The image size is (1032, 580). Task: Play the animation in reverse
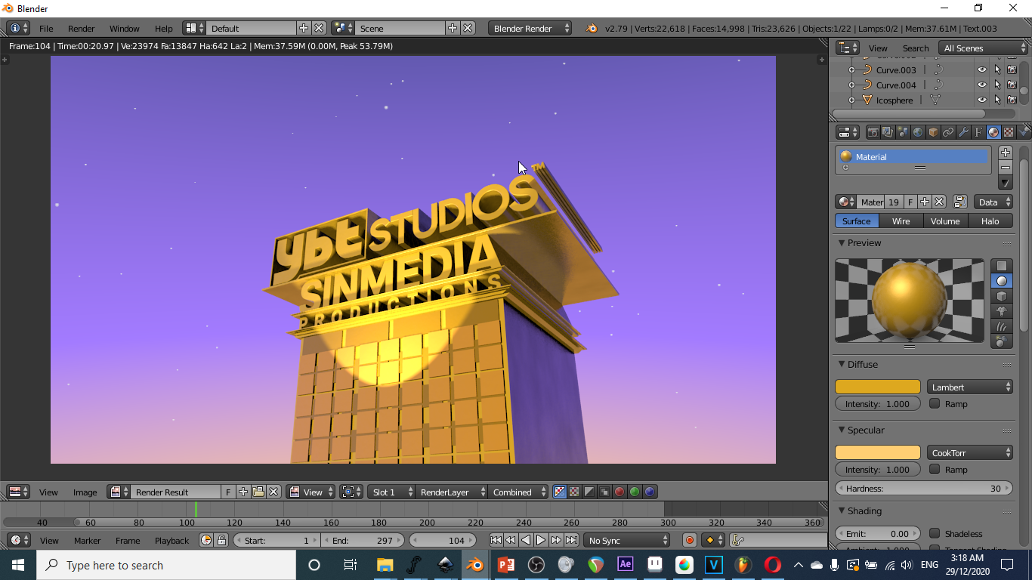click(x=526, y=540)
